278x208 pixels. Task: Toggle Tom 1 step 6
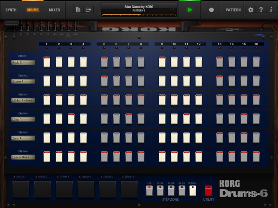(x=116, y=138)
